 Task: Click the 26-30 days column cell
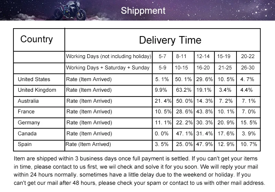[248, 68]
